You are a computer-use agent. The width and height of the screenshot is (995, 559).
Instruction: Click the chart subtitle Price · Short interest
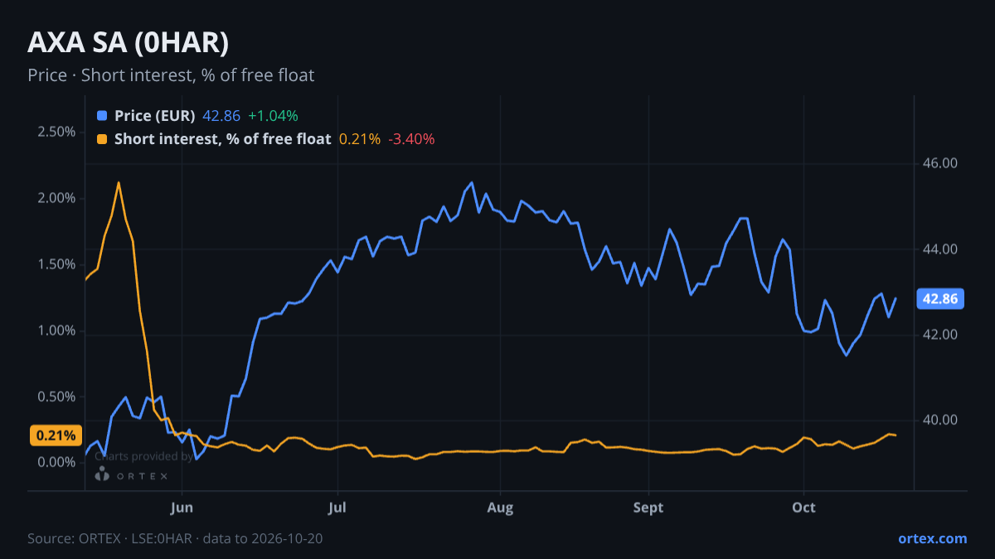pos(171,75)
